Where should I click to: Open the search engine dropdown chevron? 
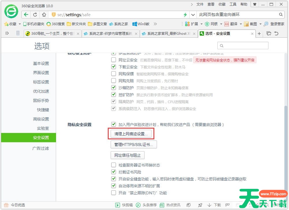193,14
